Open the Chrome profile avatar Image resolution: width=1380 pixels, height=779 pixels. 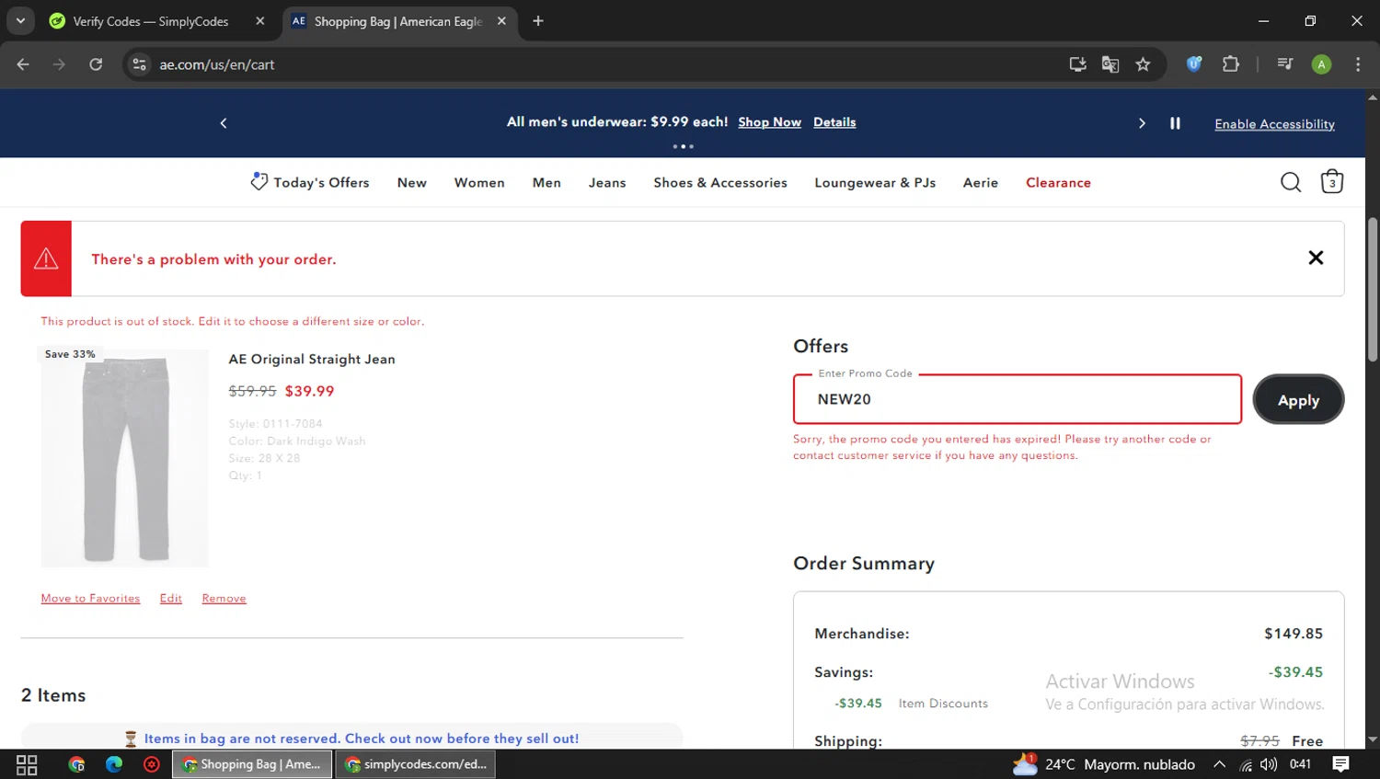click(x=1321, y=64)
